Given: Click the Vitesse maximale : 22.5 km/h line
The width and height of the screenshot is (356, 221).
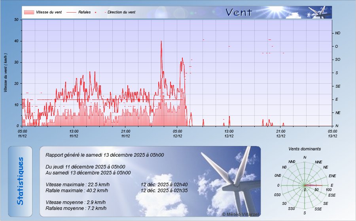Looking at the screenshot, I should 78,184.
